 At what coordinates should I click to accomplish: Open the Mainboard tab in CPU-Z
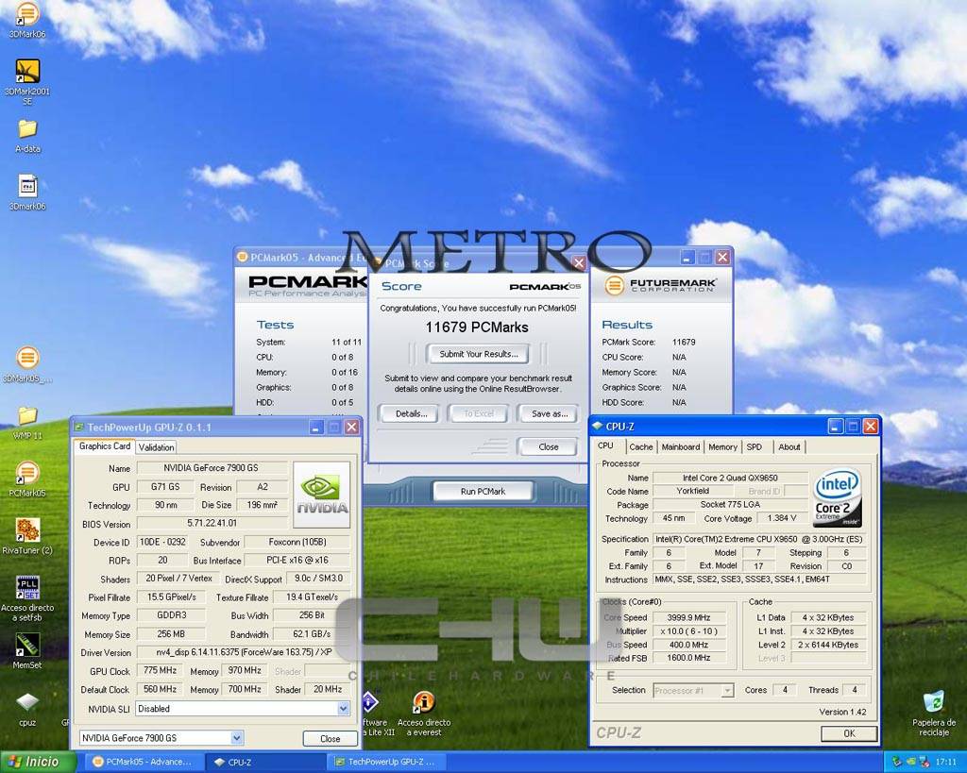coord(680,447)
